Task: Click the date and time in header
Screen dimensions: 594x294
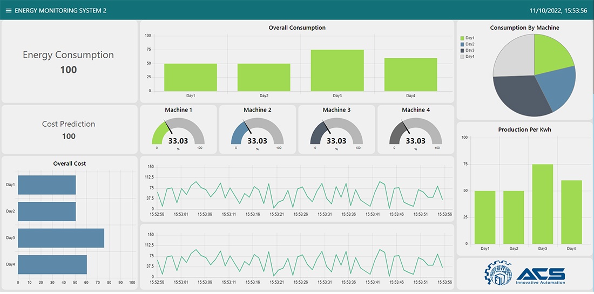Action: (x=558, y=10)
